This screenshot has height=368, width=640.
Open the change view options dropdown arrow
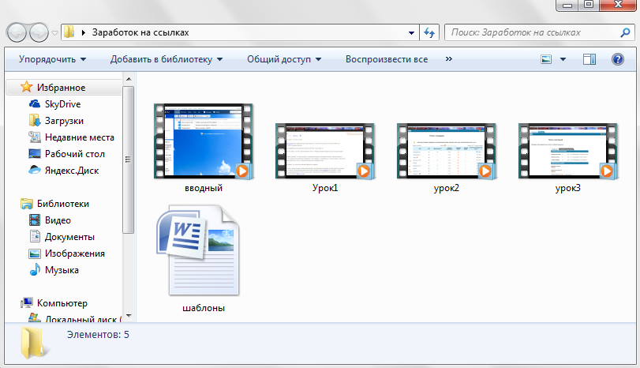pos(563,59)
